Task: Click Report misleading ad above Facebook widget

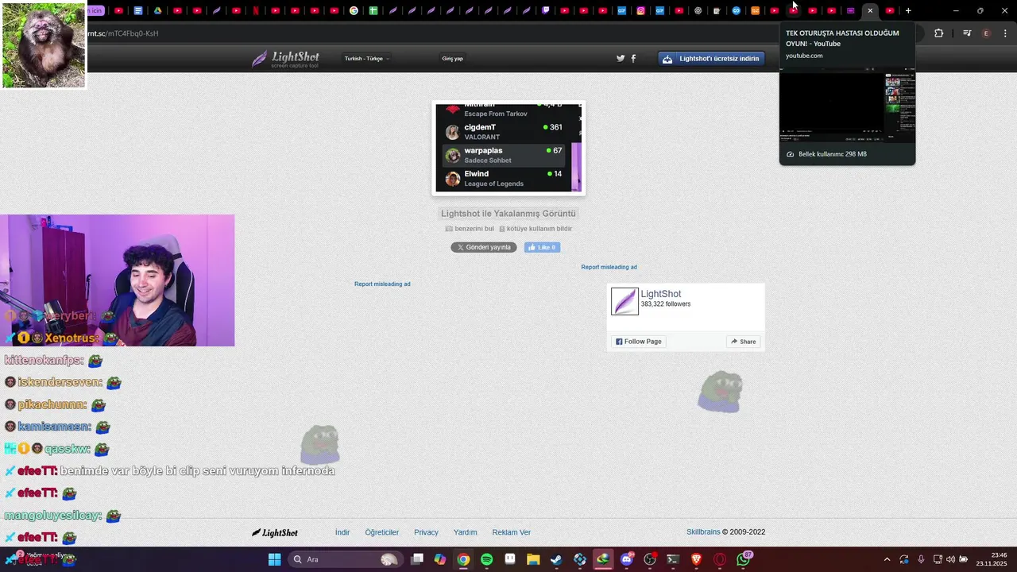Action: pyautogui.click(x=609, y=267)
